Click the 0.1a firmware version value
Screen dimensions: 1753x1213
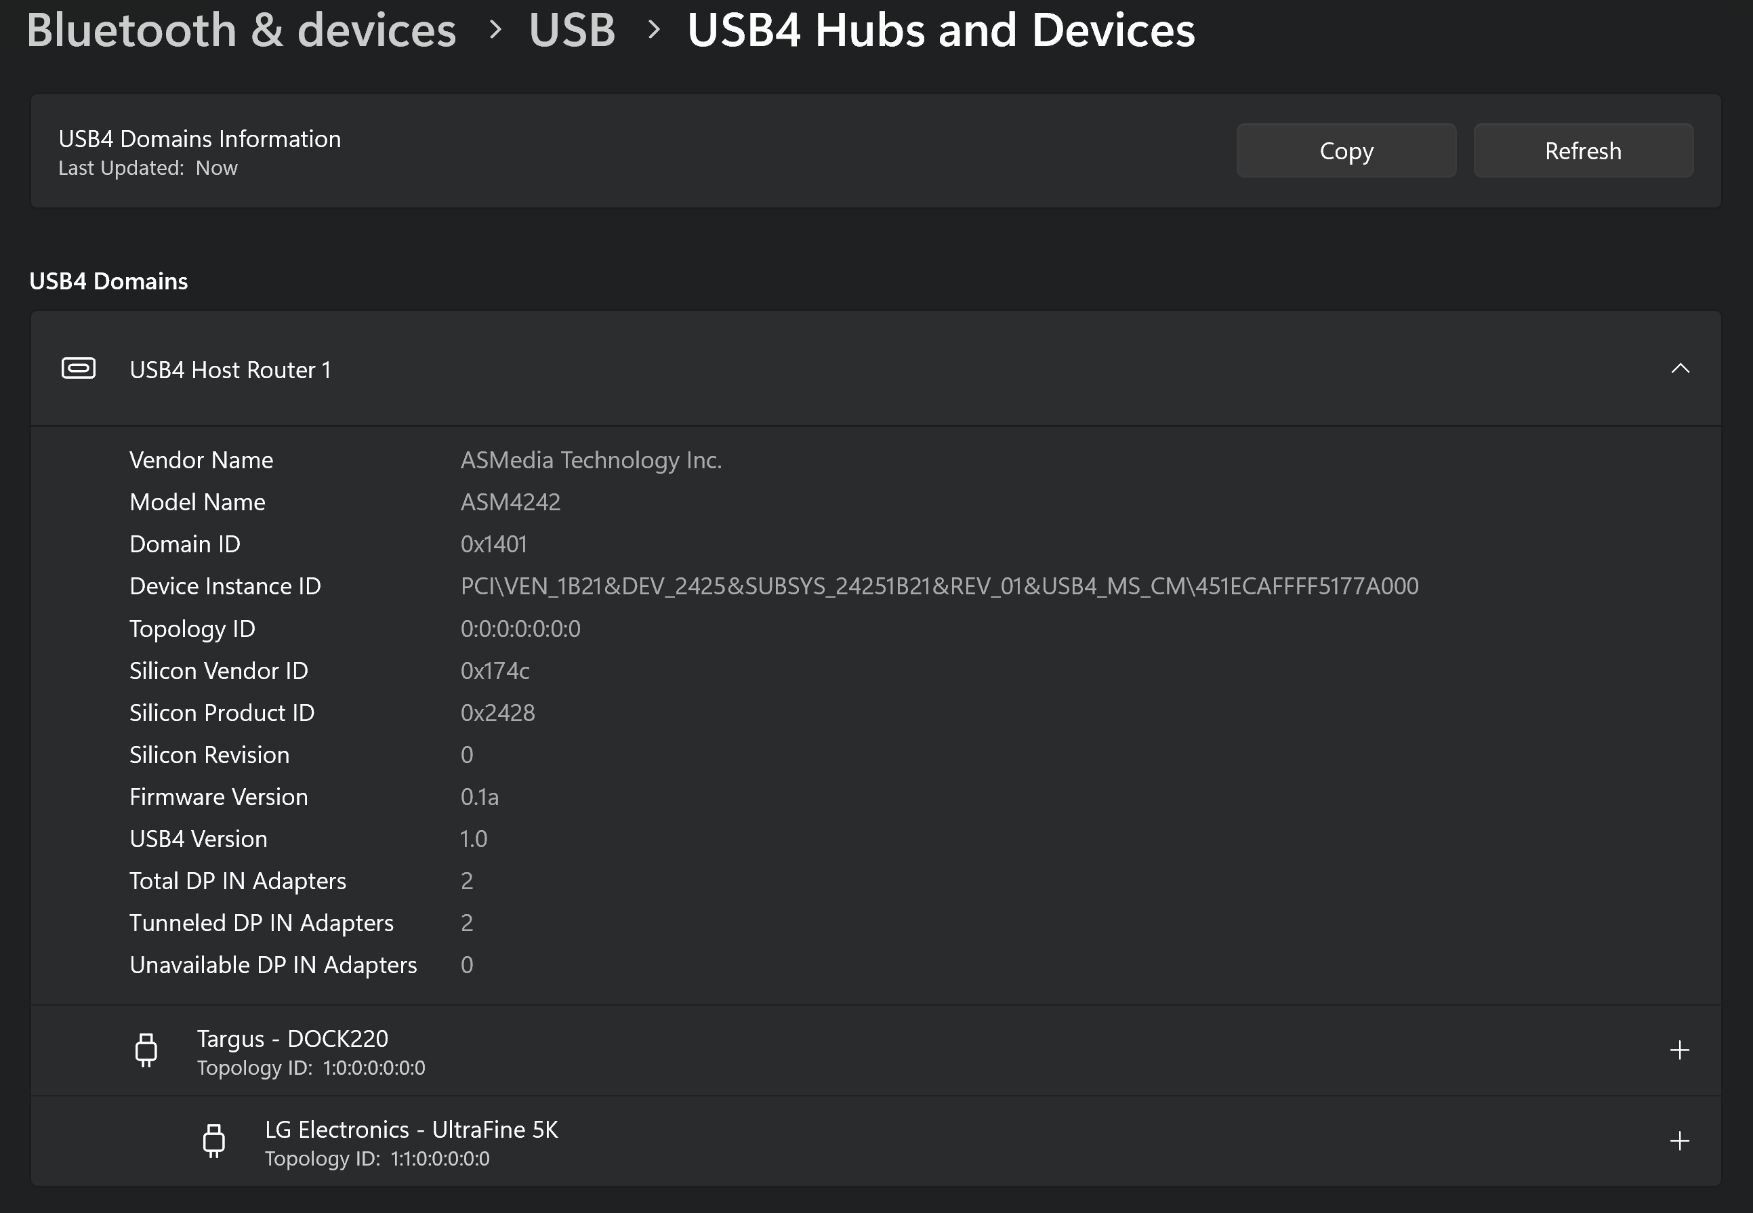click(x=480, y=798)
